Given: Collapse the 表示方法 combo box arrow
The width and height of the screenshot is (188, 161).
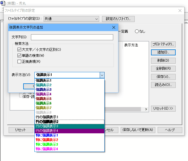Looking at the screenshot, I should point(102,75).
